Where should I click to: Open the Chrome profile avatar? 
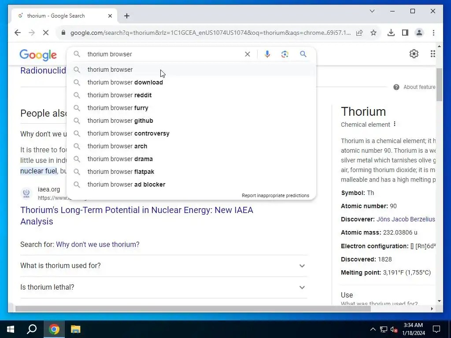(x=419, y=33)
